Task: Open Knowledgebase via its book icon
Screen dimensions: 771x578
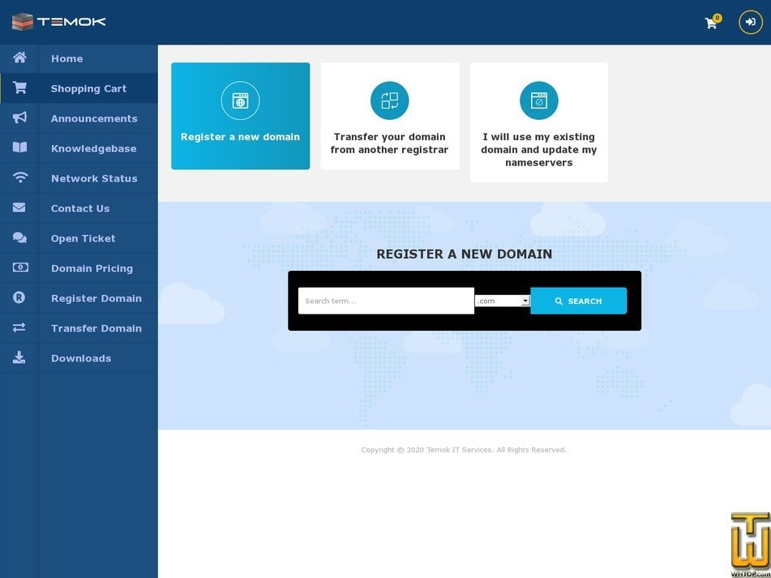Action: pyautogui.click(x=19, y=148)
